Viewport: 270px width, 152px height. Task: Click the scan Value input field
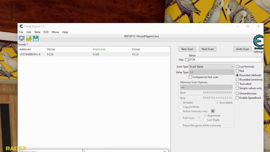point(225,60)
